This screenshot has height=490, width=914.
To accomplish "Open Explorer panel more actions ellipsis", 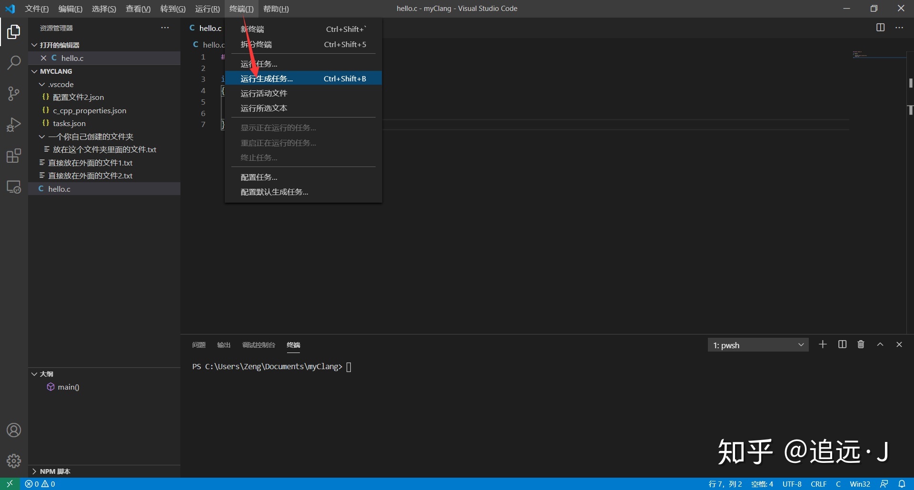I will [x=165, y=28].
